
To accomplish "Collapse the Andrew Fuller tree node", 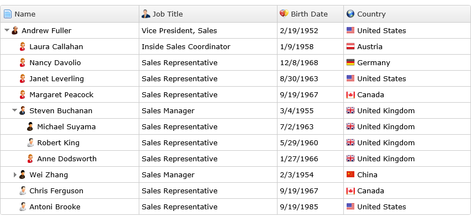I will [7, 30].
